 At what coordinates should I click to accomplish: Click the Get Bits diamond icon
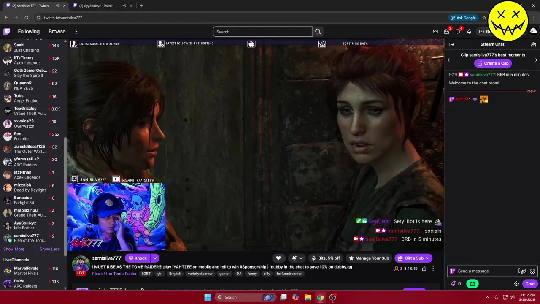point(469,32)
